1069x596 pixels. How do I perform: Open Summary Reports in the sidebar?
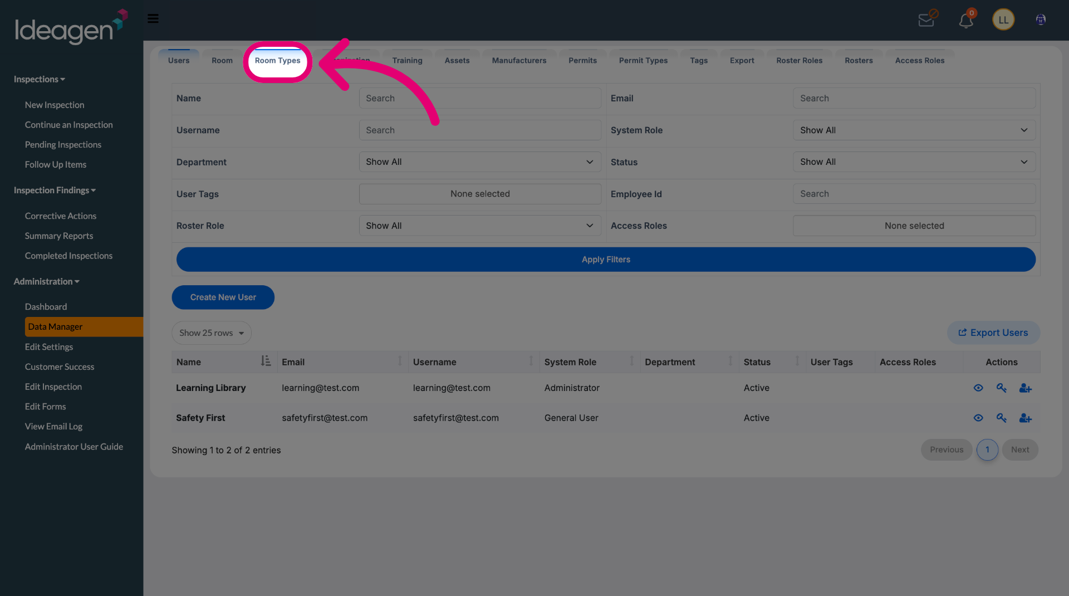pyautogui.click(x=59, y=236)
